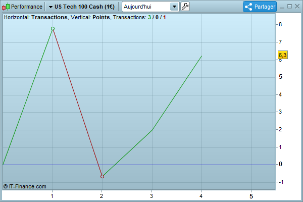The width and height of the screenshot is (303, 202).
Task: Expand the US Tech 100 Cash instrument dropdown
Action: tap(50, 7)
